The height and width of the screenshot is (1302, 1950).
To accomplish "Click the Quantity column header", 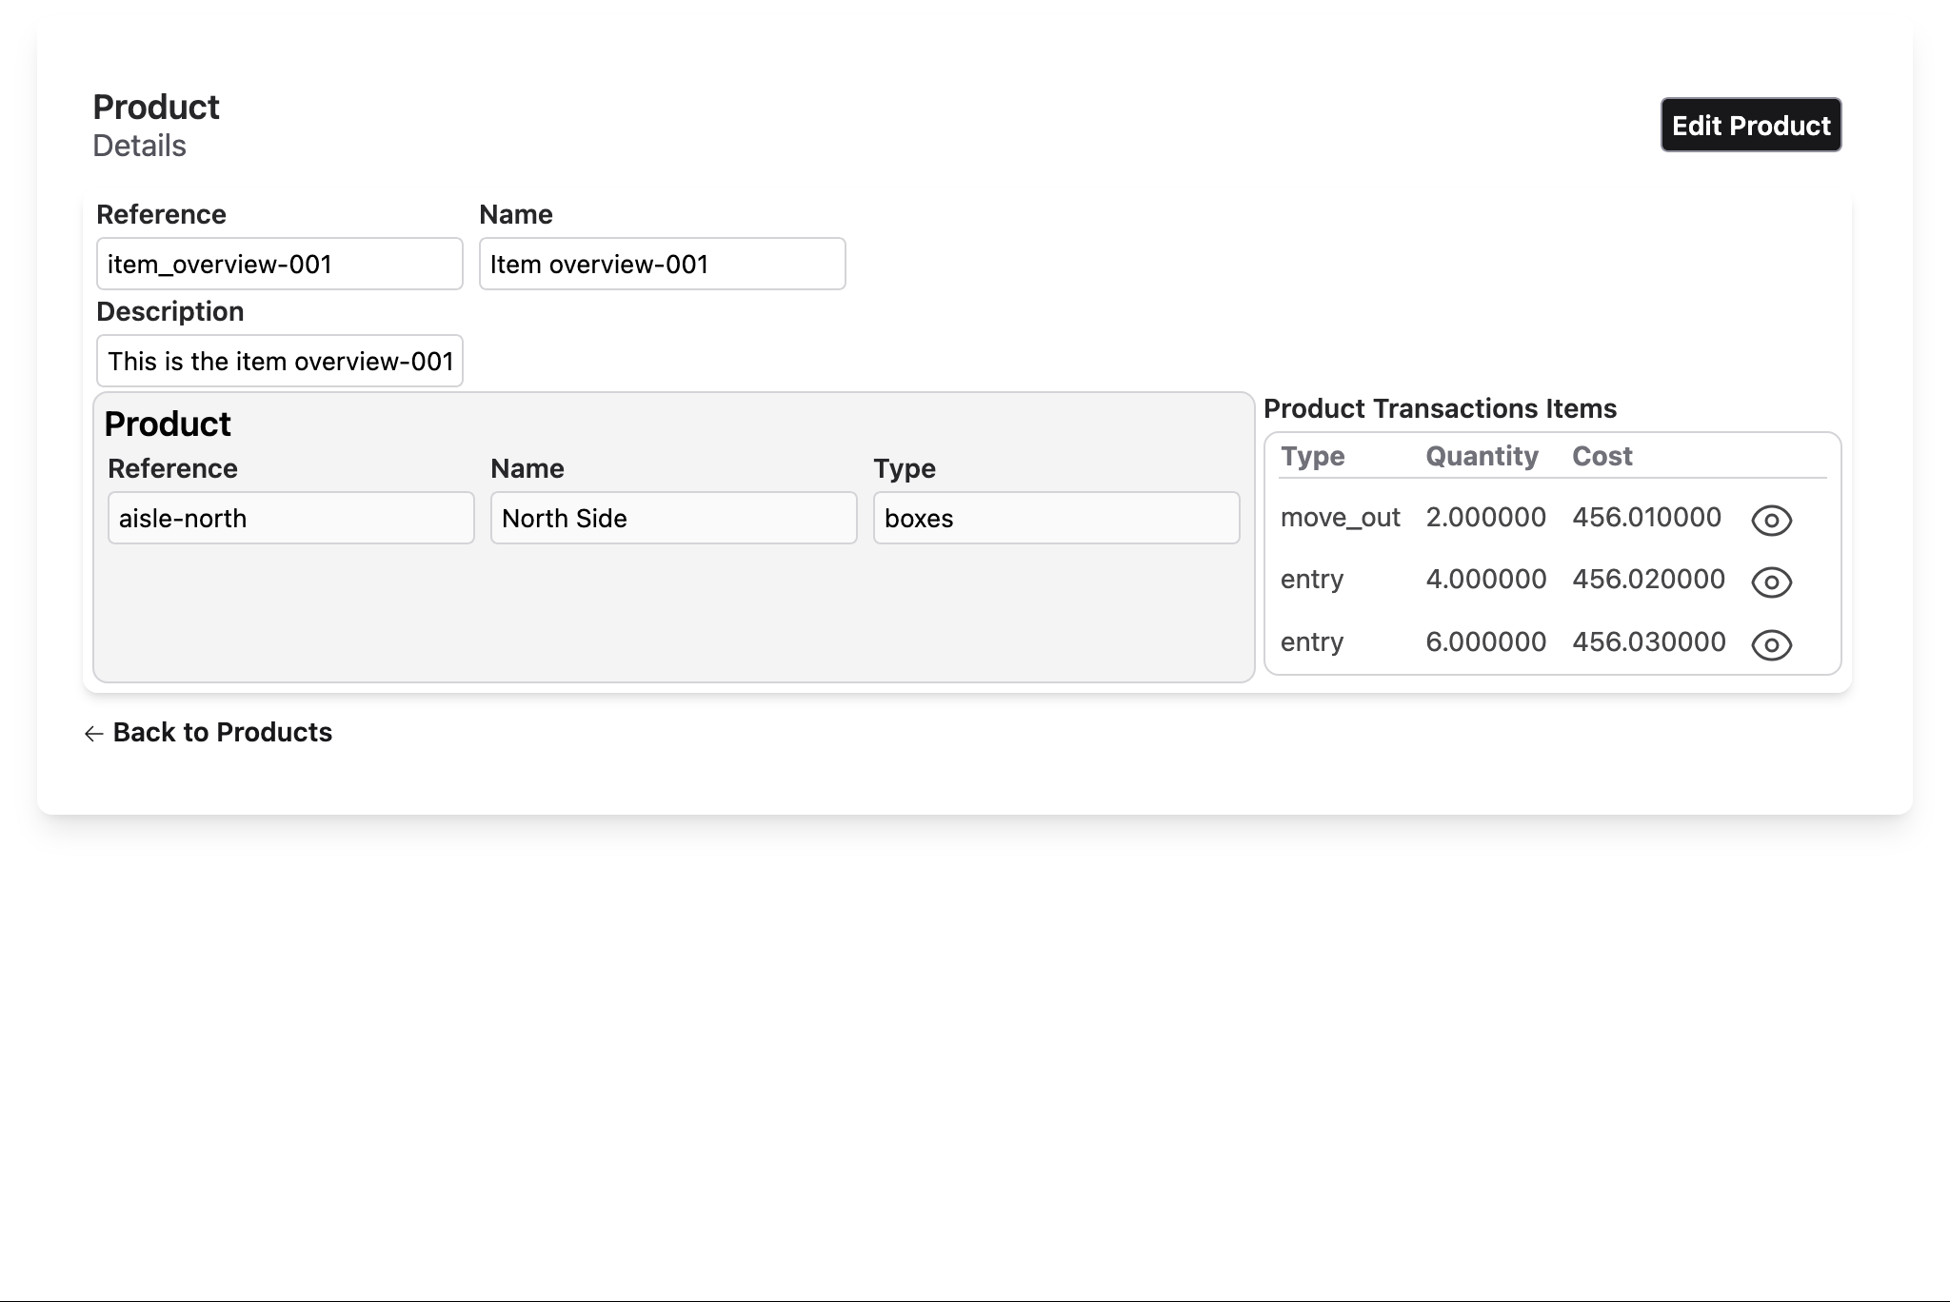I will [x=1482, y=456].
